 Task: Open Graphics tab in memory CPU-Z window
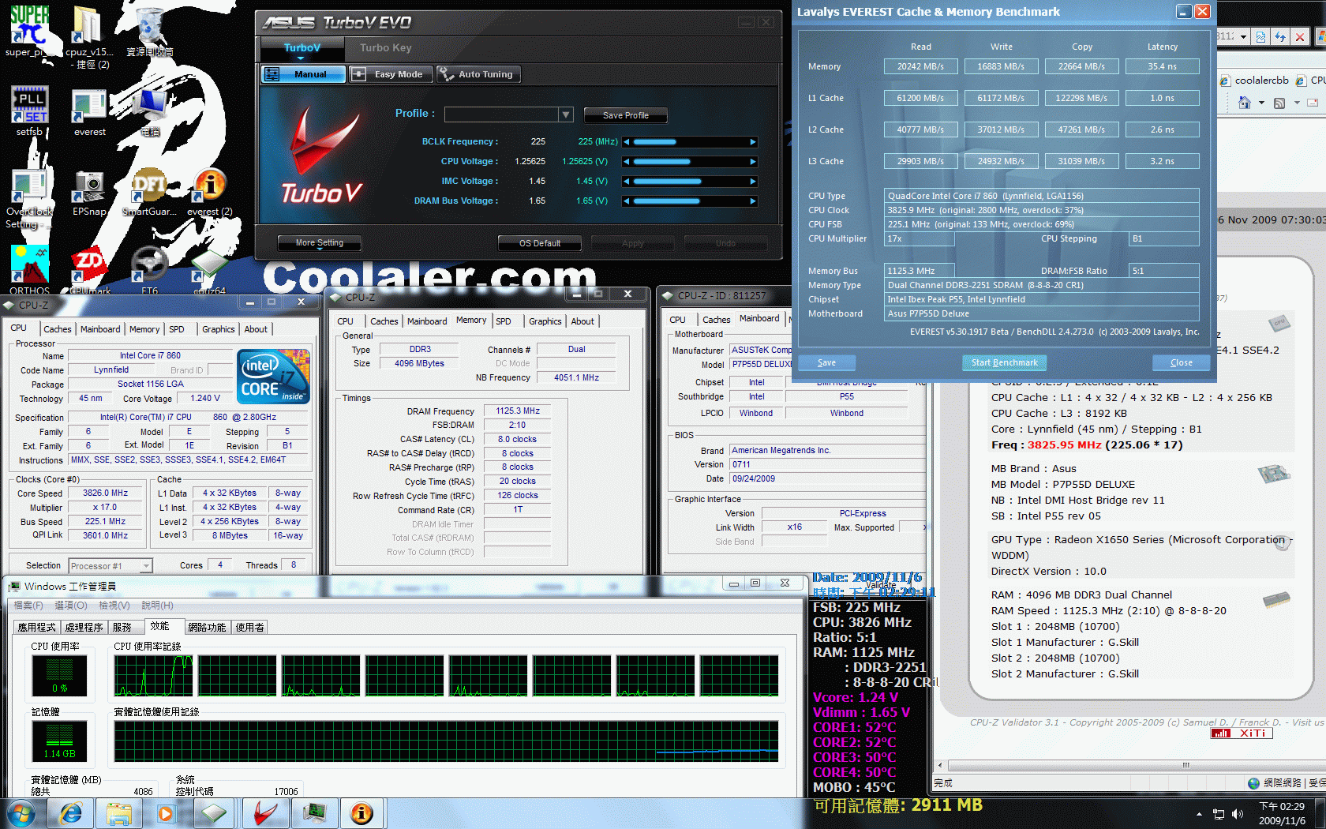tap(545, 321)
